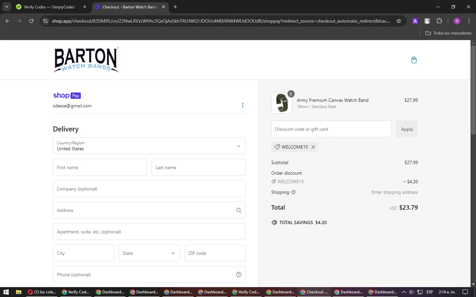This screenshot has width=476, height=297.
Task: Click the City field
Action: click(x=83, y=253)
